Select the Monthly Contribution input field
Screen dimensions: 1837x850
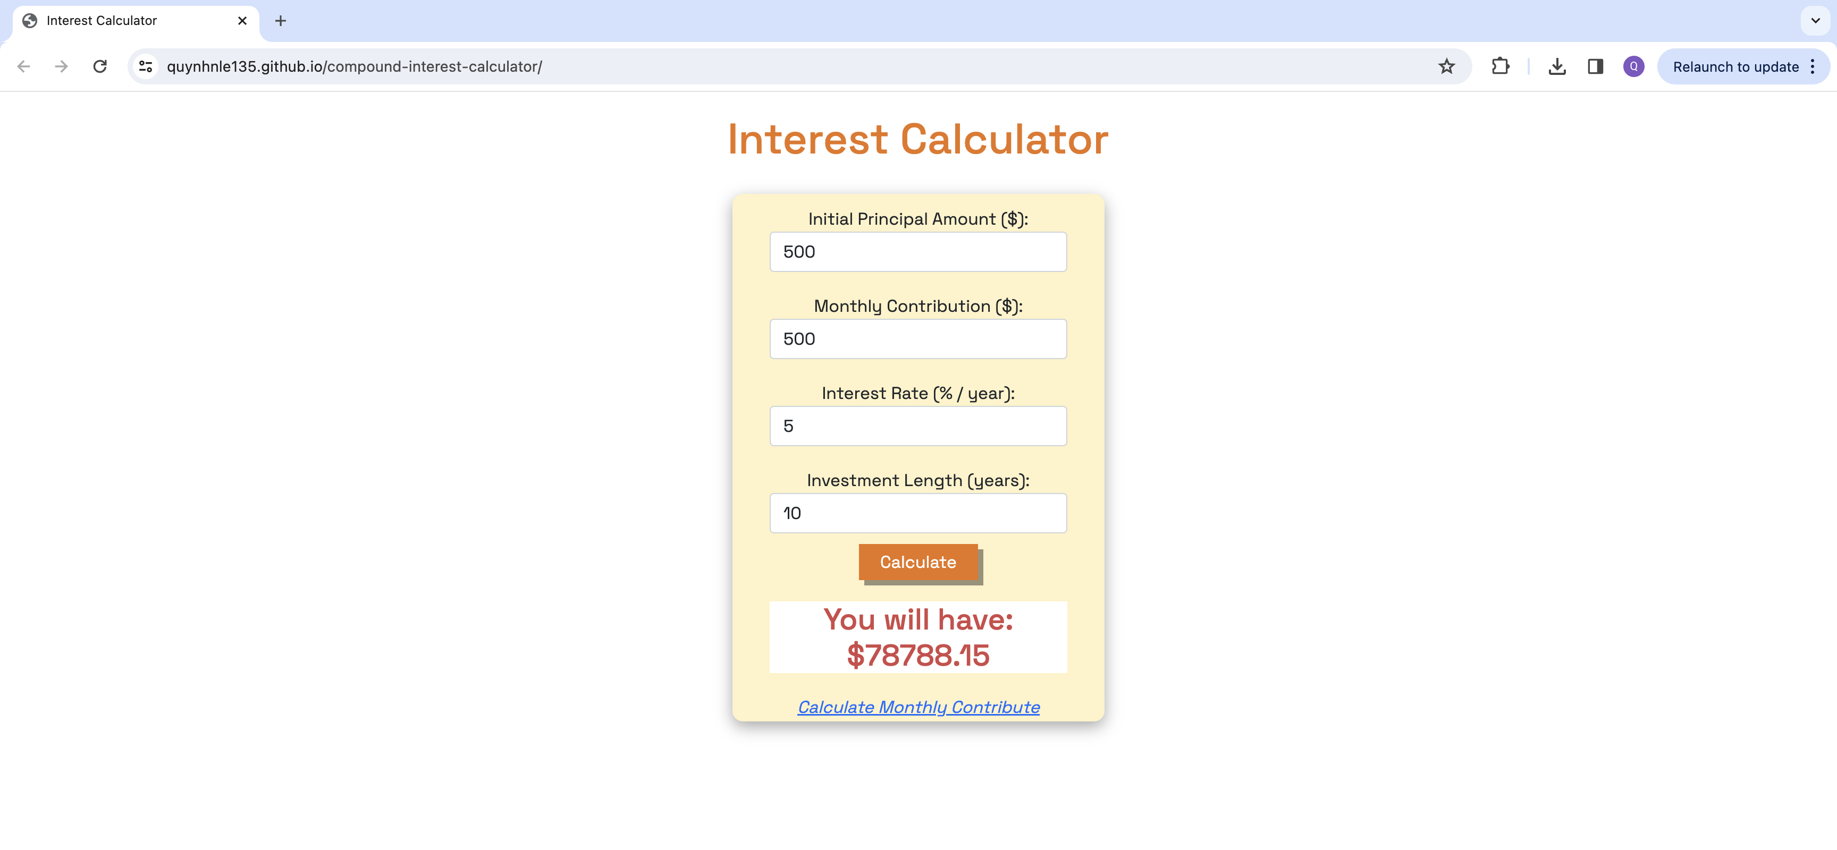point(917,338)
